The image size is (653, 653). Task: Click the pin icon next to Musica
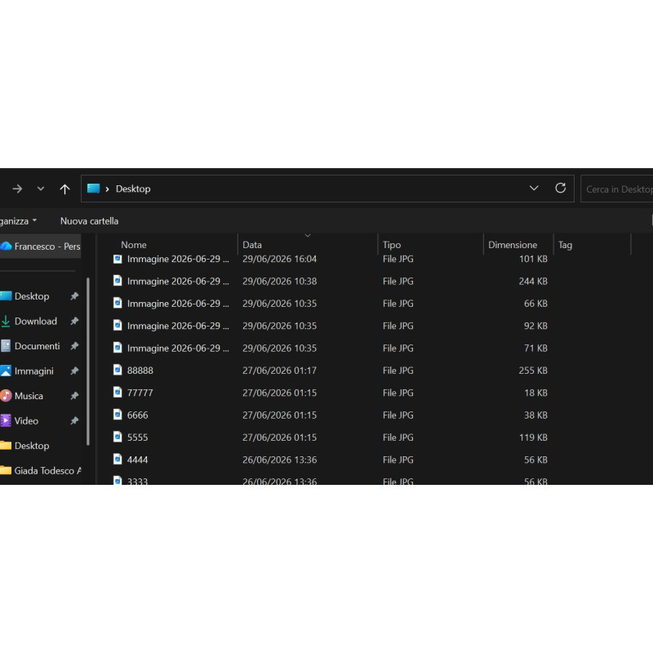tap(74, 396)
